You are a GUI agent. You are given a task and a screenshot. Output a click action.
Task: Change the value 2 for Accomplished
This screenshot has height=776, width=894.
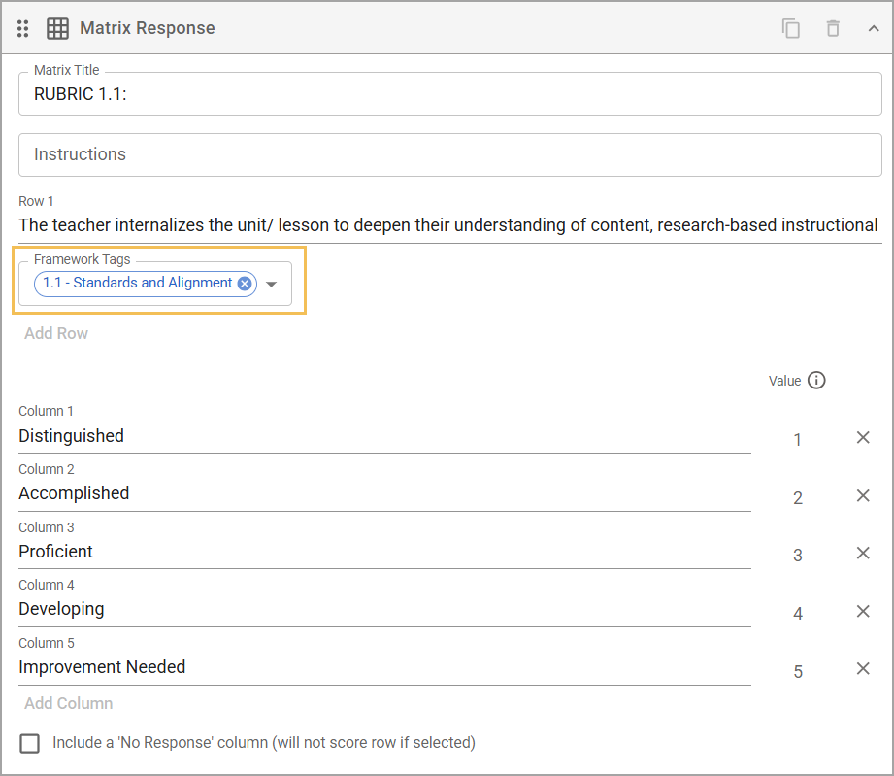[x=798, y=498]
